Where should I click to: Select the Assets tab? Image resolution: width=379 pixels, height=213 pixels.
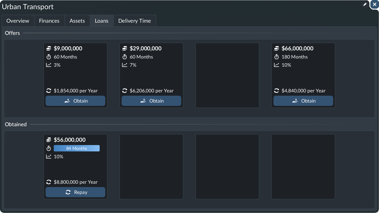pyautogui.click(x=77, y=21)
